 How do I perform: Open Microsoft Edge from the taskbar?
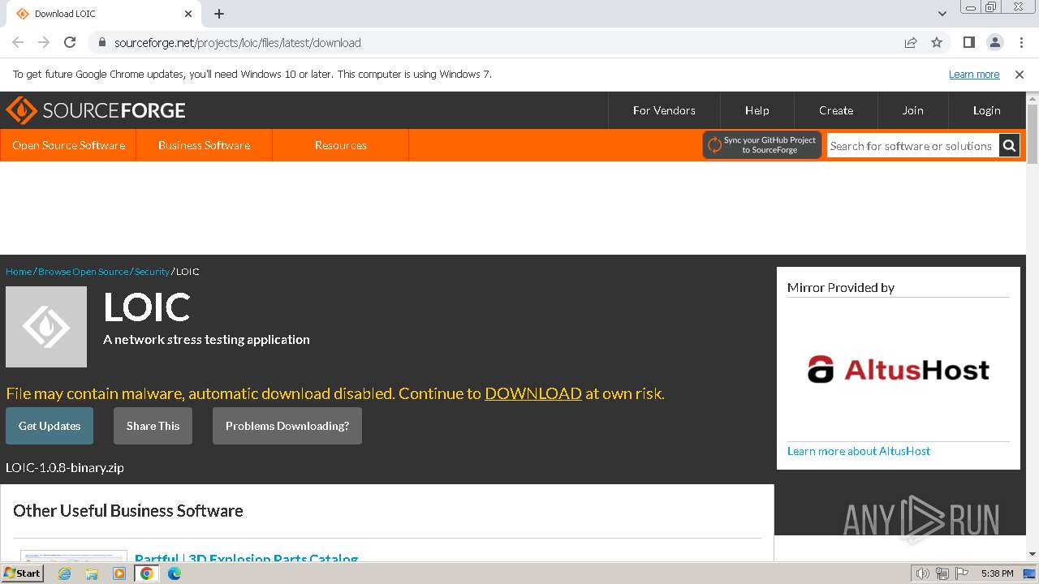[175, 573]
